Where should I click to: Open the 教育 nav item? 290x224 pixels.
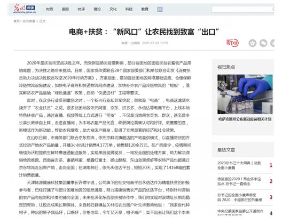145,9
